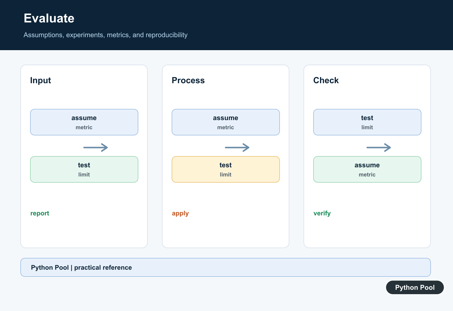The width and height of the screenshot is (453, 311).
Task: Click the Python Pool practical reference bar
Action: click(226, 267)
